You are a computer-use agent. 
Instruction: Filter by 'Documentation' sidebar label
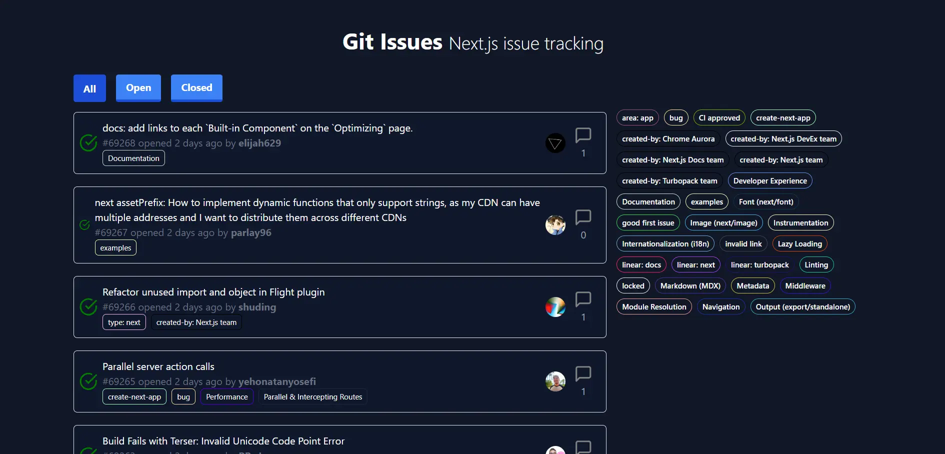[x=648, y=202]
